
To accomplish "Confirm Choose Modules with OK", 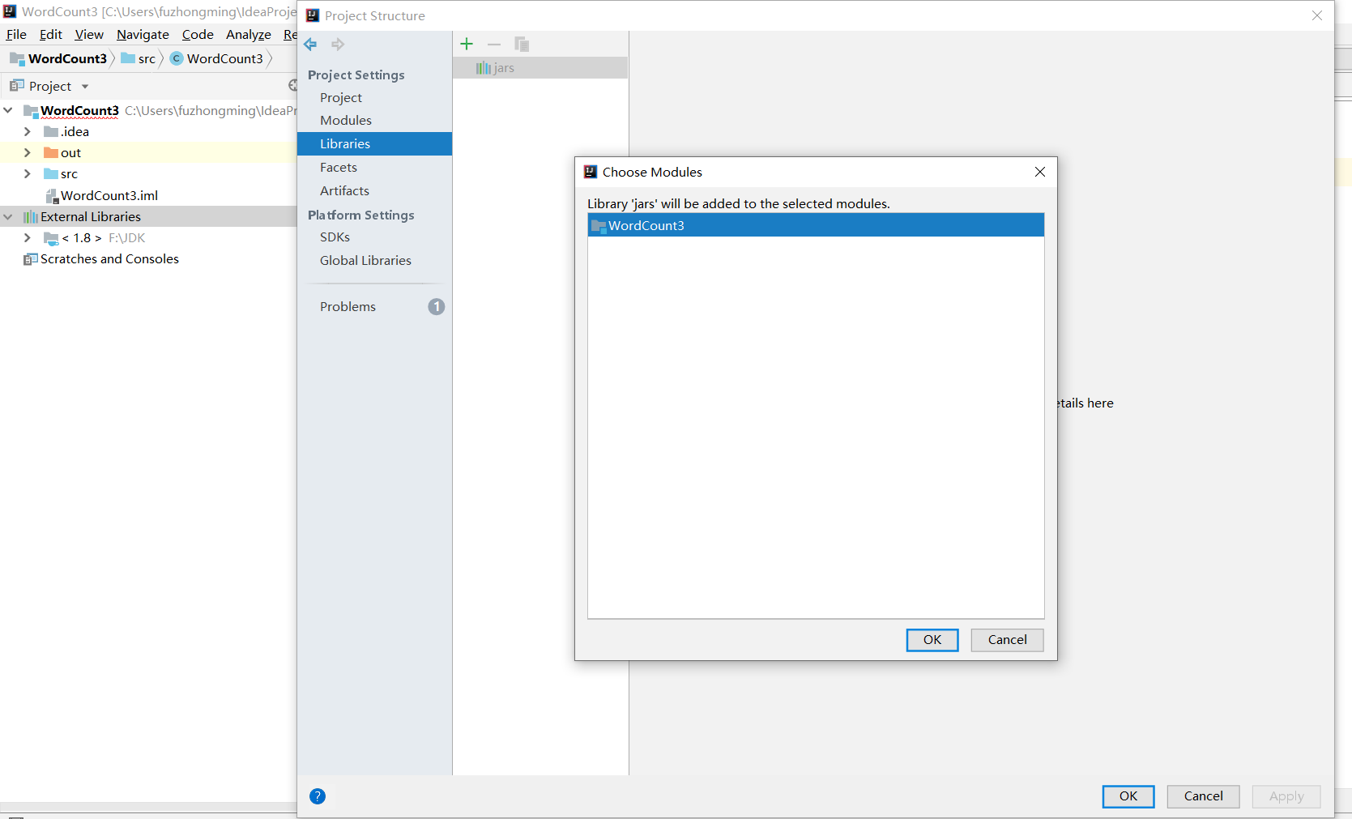I will 932,640.
